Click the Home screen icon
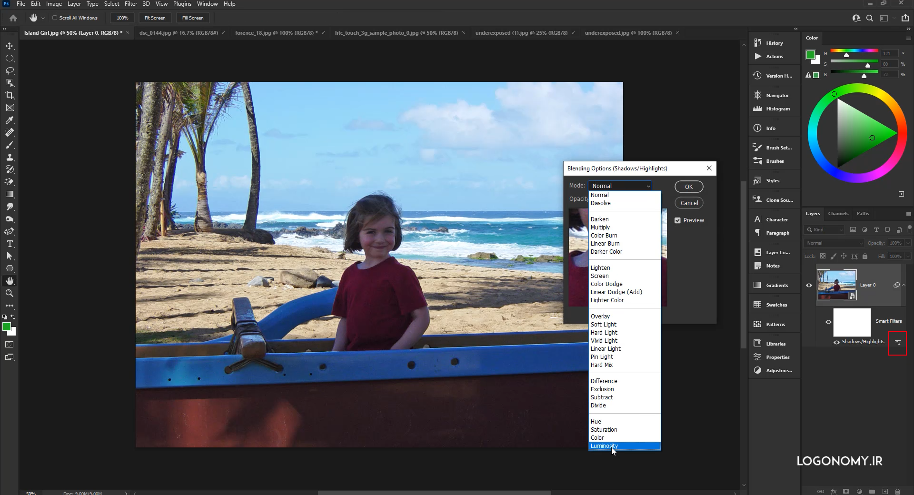The image size is (914, 495). tap(13, 18)
